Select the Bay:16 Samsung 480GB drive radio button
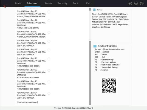Screen dimensions: 147x110 [x=49, y=21]
